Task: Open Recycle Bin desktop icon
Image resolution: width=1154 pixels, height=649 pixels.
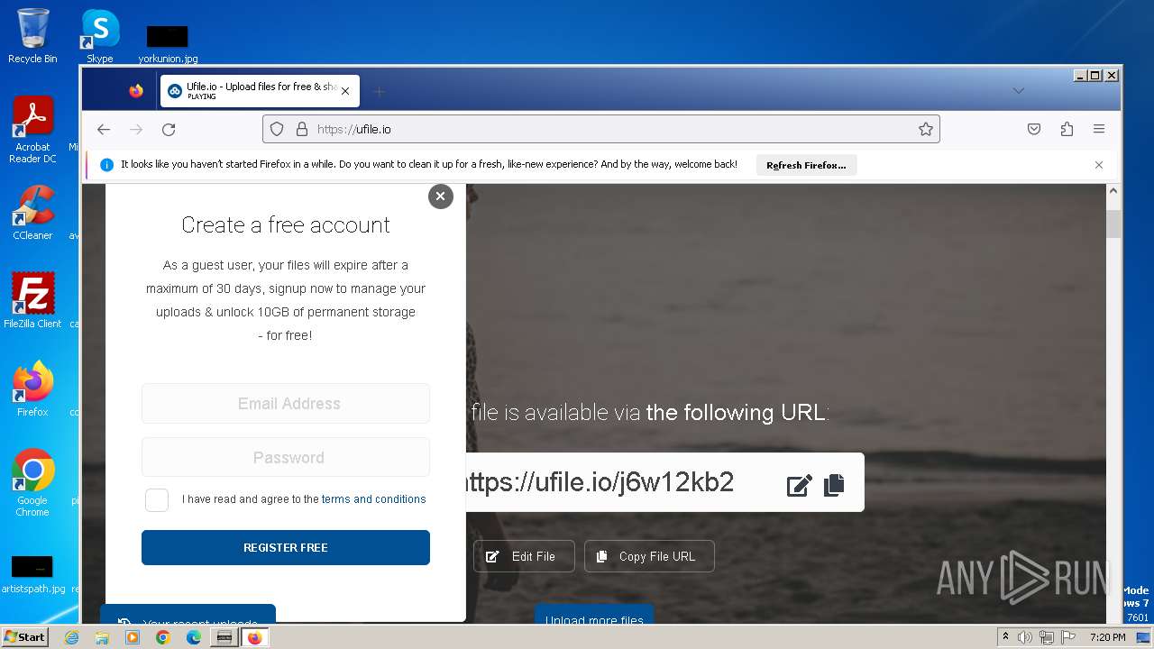Action: tap(32, 36)
